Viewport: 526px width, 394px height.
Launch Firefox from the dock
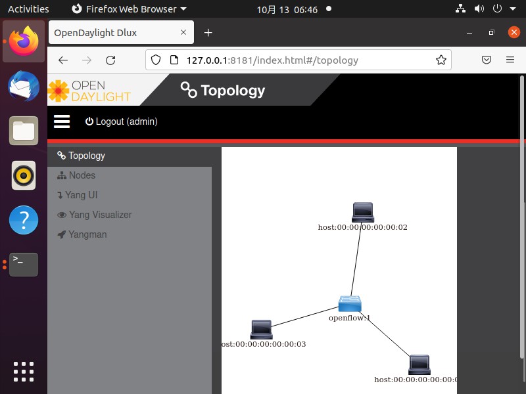point(24,41)
